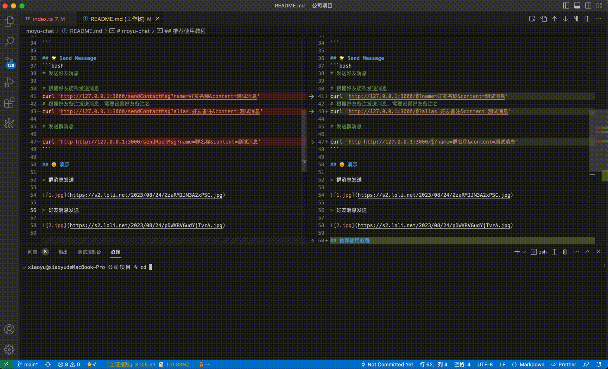Open the Explorer files icon
The image size is (608, 369).
pos(9,22)
